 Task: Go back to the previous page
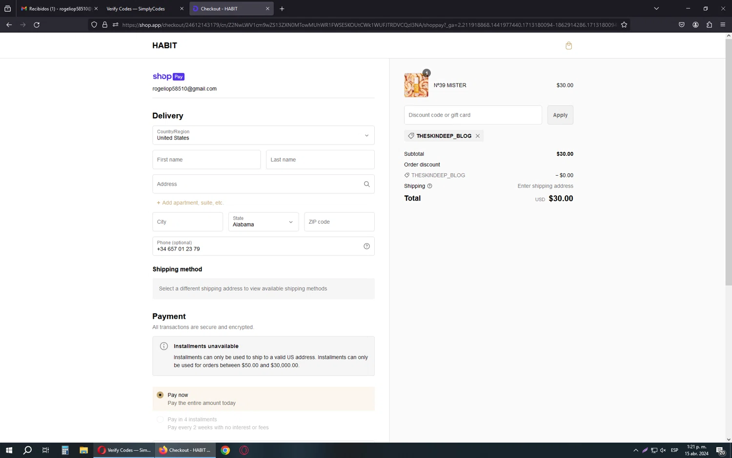coord(9,25)
